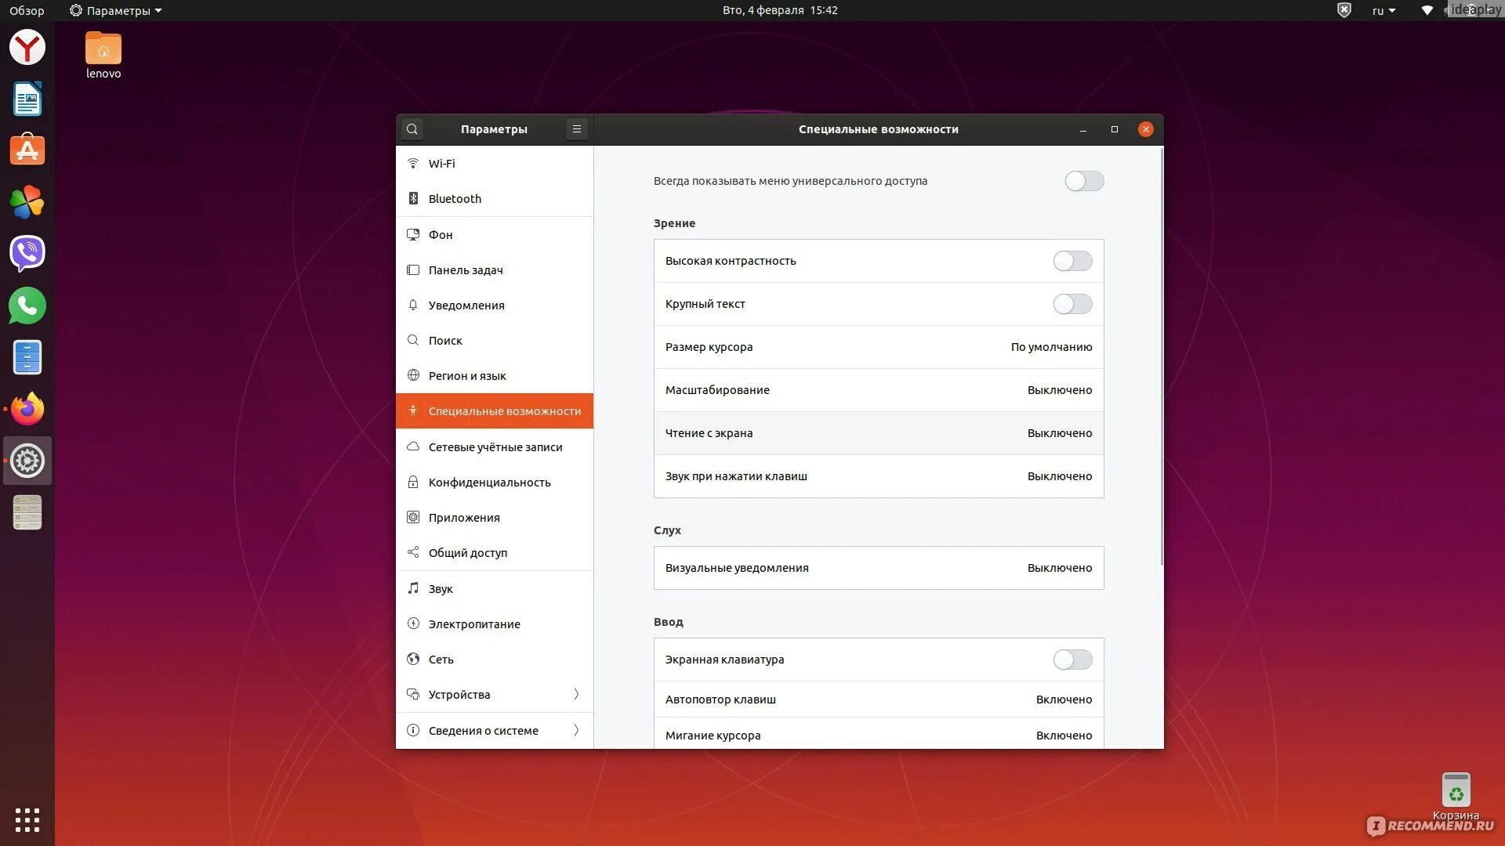Image resolution: width=1505 pixels, height=846 pixels.
Task: Launch Viber from the dock
Action: [x=27, y=254]
